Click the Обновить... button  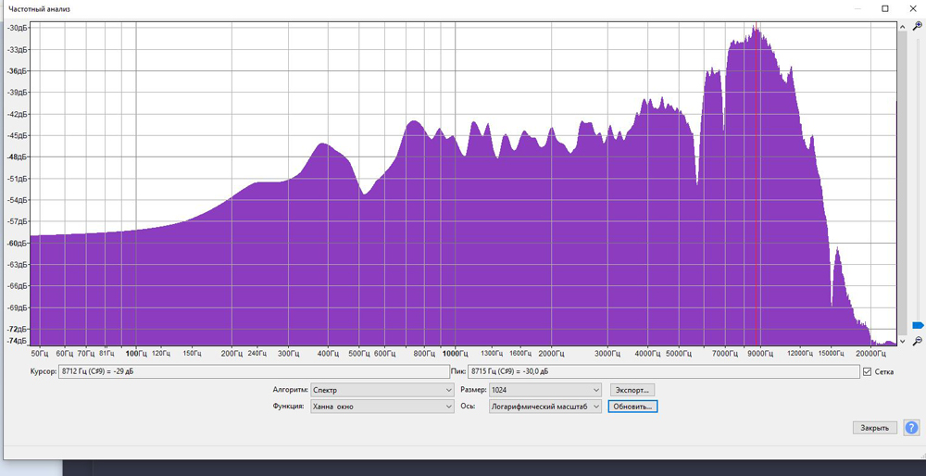tap(632, 407)
